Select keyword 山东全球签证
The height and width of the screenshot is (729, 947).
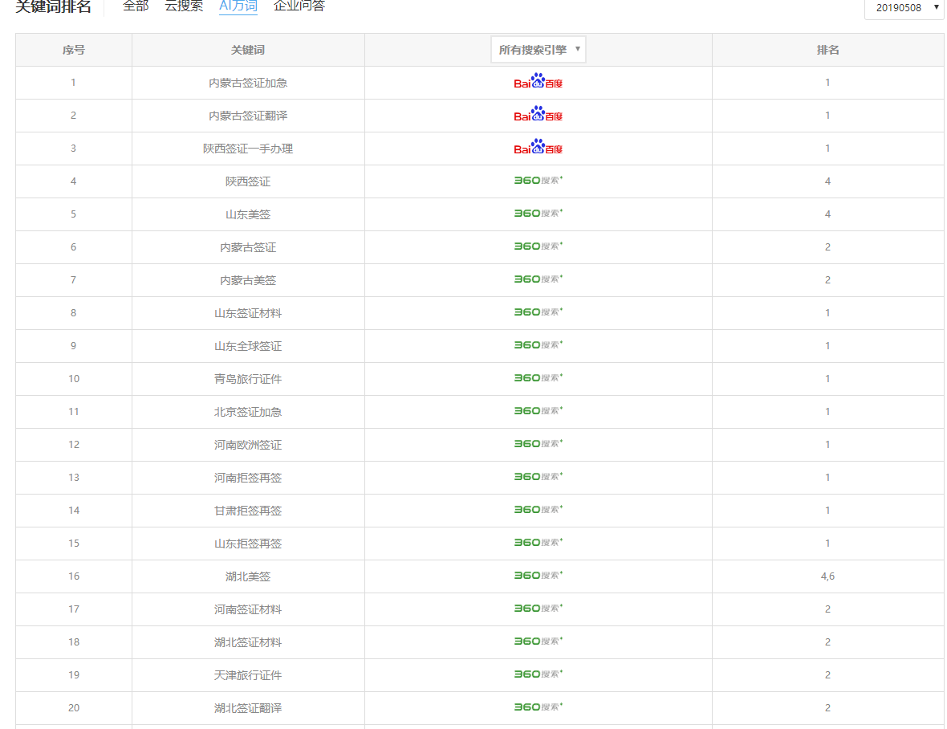tap(248, 346)
